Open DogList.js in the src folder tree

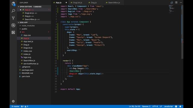[34, 48]
